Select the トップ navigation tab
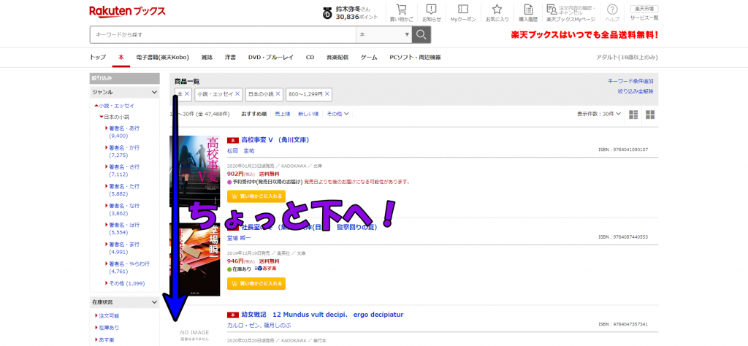 click(98, 57)
